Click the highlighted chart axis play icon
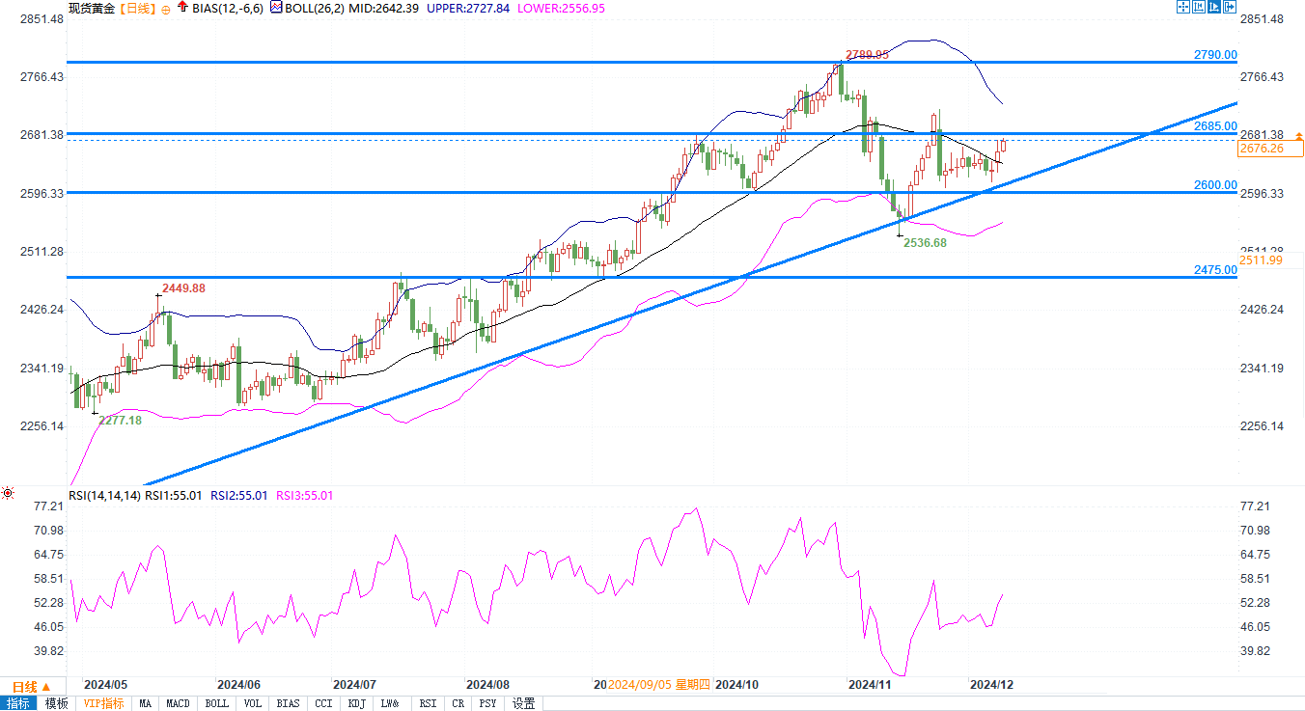This screenshot has width=1305, height=711. (x=1214, y=7)
